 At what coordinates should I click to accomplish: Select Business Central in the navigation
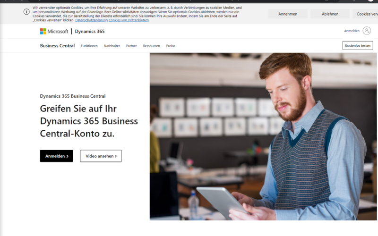57,46
